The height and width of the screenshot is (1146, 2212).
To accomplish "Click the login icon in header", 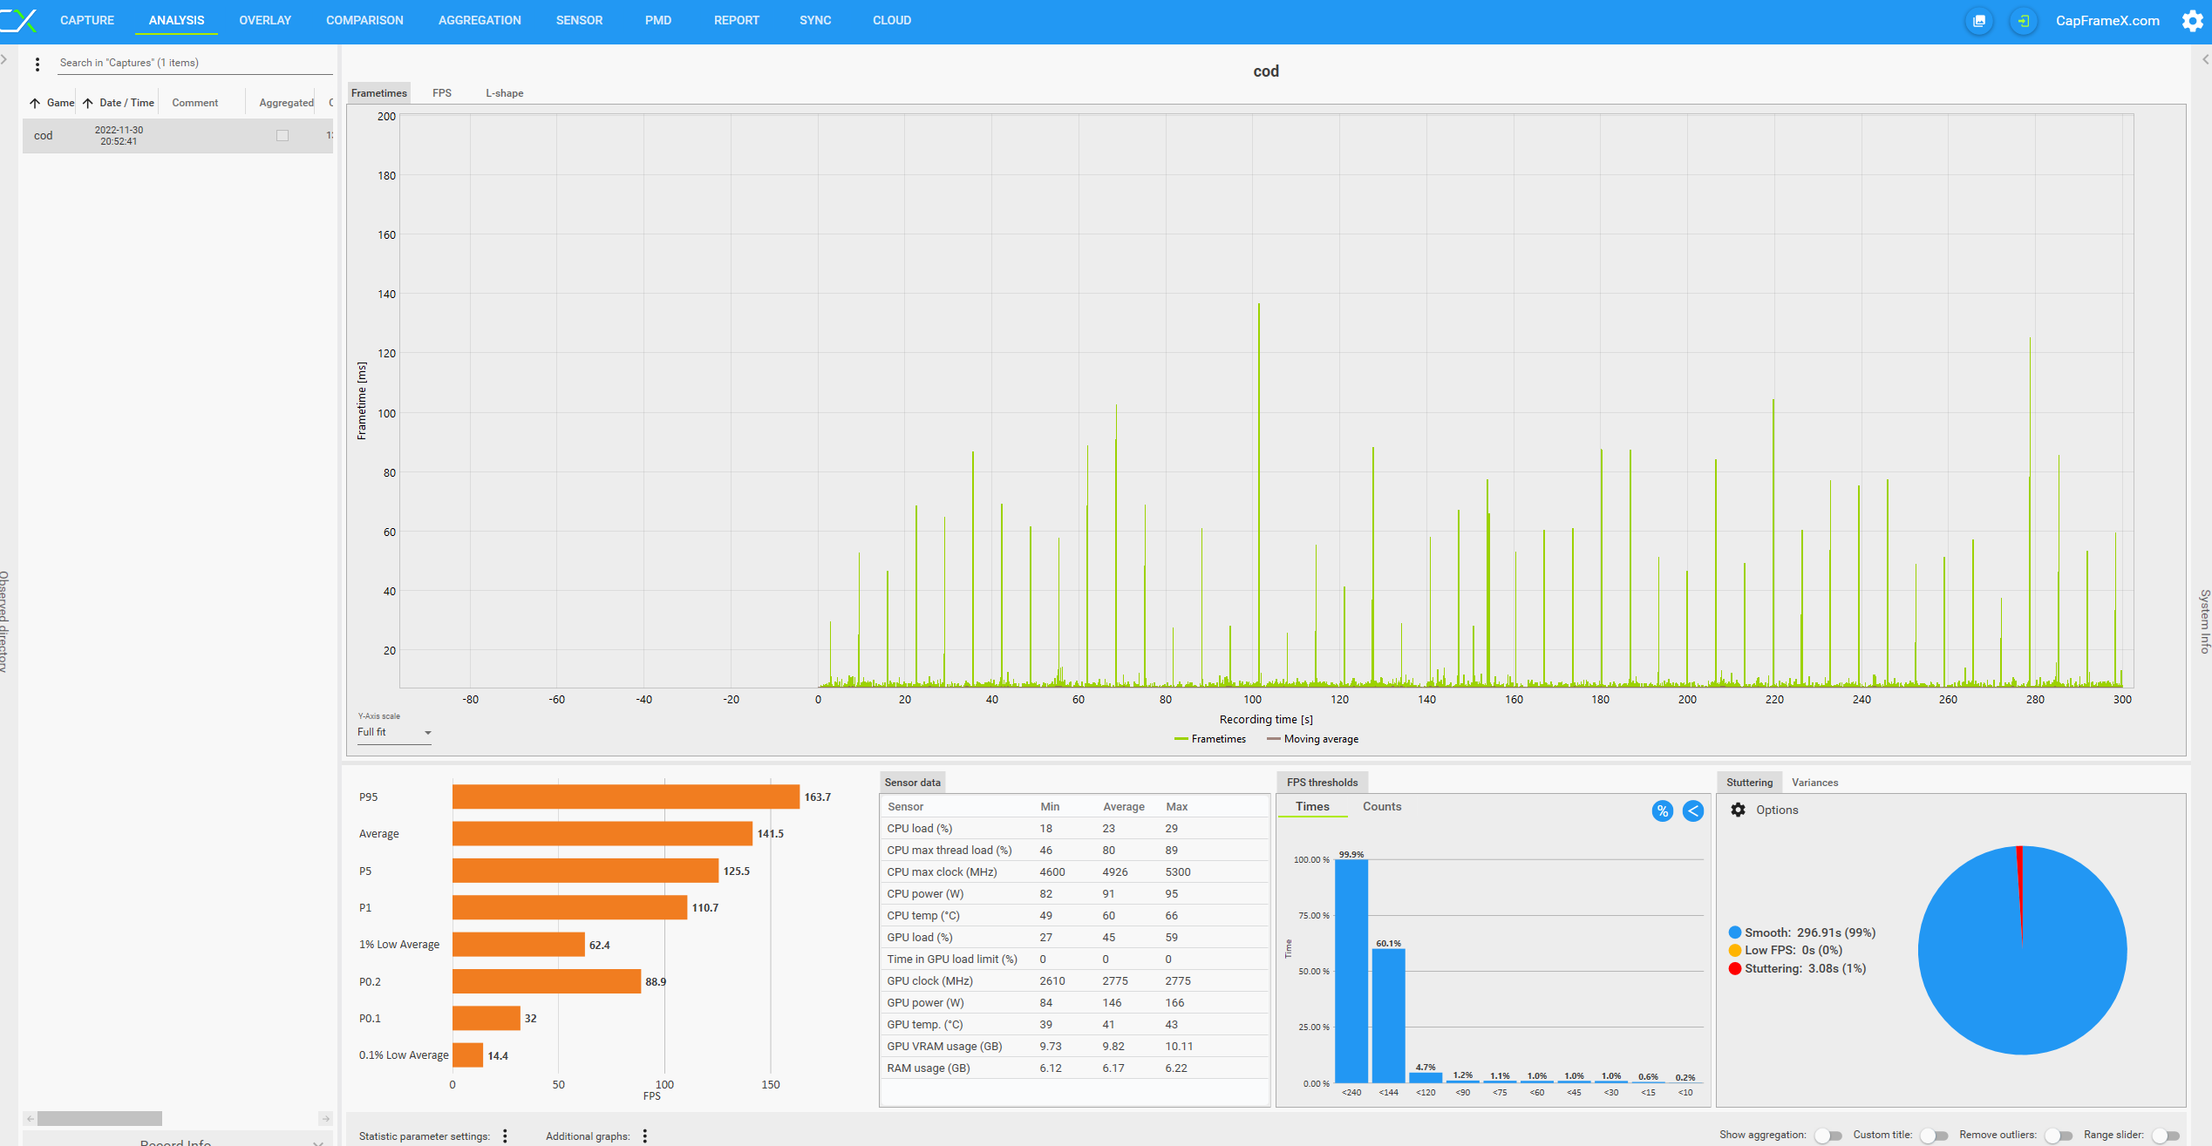I will click(x=2023, y=21).
